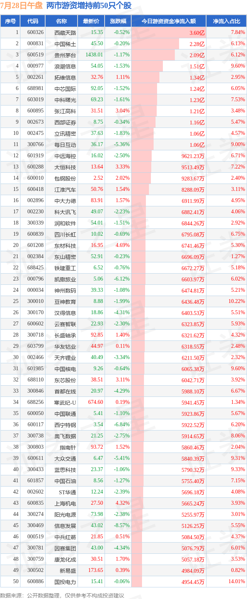The width and height of the screenshot is (247, 599).
Task: Select stock name 首都在线
Action: tap(65, 391)
